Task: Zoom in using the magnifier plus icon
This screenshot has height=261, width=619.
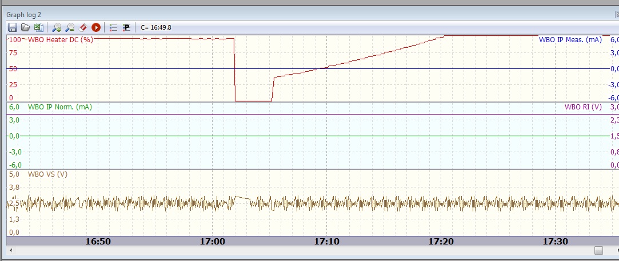Action: [57, 27]
